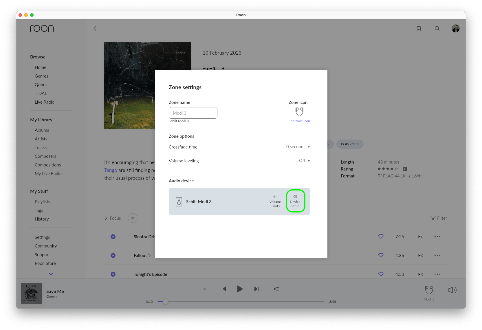
Task: Open the user profile avatar
Action: (x=456, y=28)
